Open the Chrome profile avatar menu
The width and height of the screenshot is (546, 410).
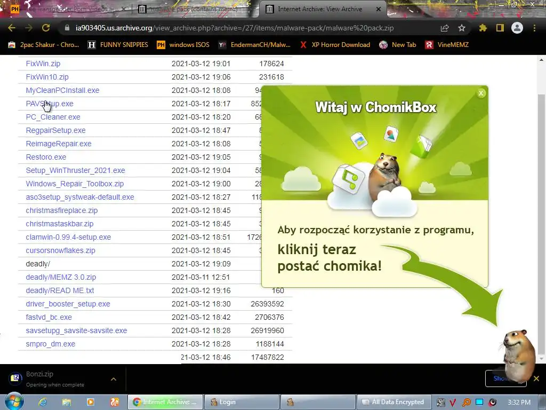click(x=517, y=28)
